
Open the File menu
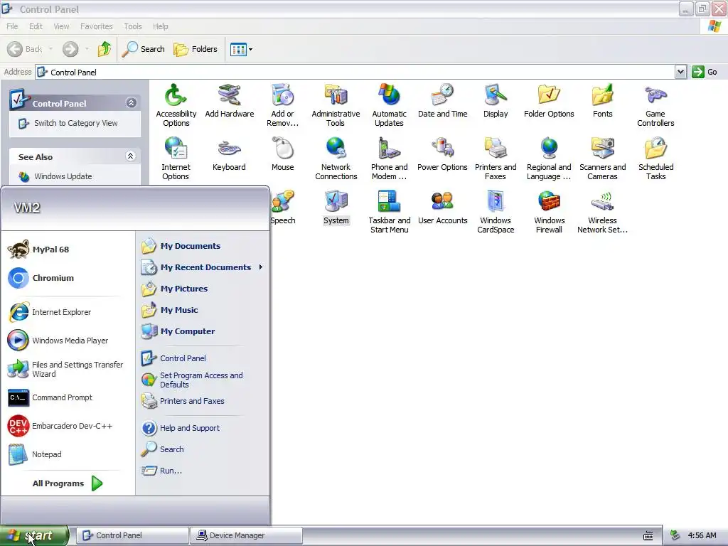click(x=12, y=26)
